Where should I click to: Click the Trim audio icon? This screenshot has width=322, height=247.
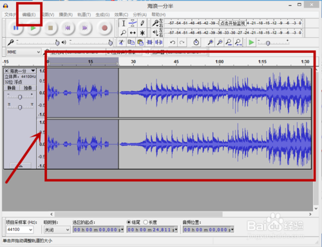pos(149,43)
